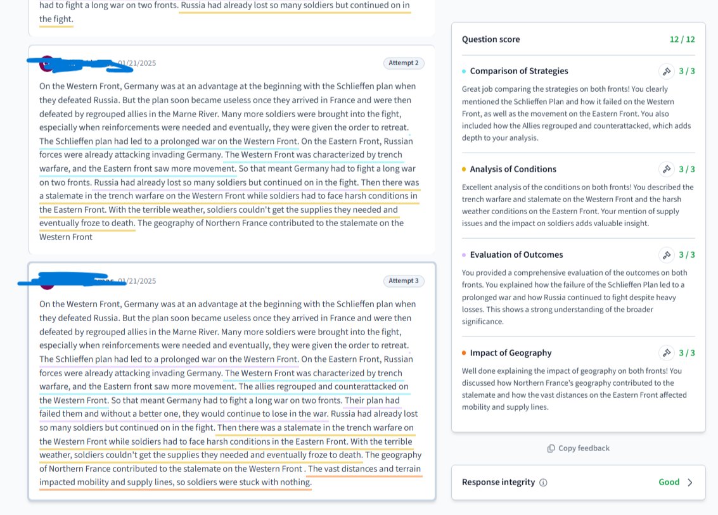Click the orange dot beside Impact of Geography

pyautogui.click(x=464, y=353)
